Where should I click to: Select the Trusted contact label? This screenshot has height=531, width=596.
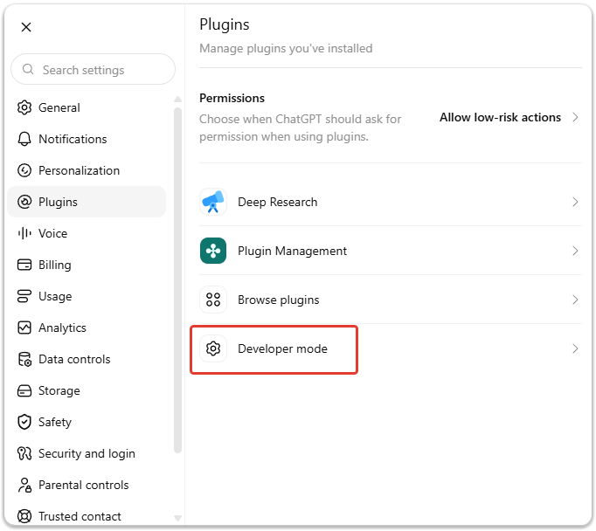[x=80, y=516]
